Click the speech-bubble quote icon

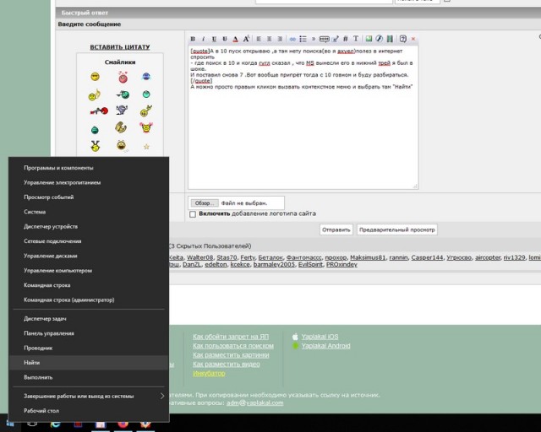325,39
